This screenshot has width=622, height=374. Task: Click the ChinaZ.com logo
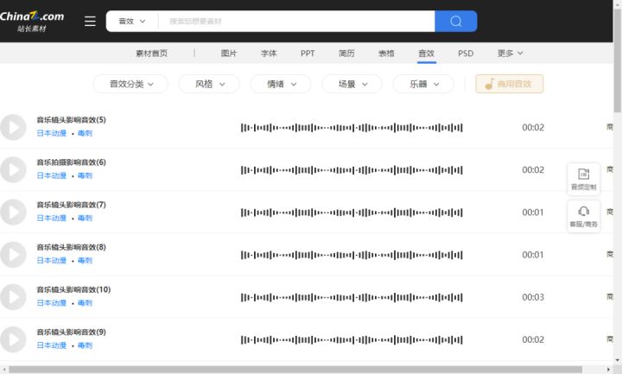(32, 21)
